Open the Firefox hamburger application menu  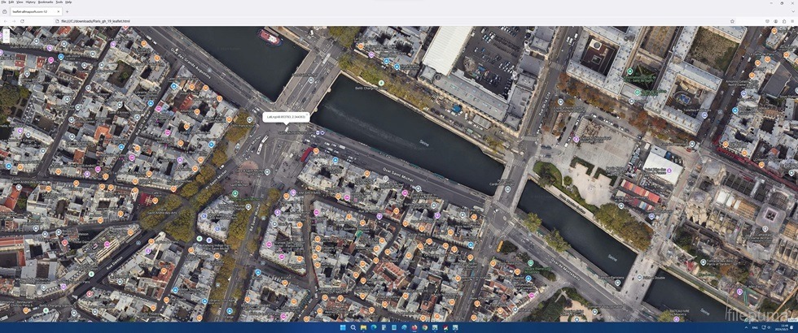791,21
